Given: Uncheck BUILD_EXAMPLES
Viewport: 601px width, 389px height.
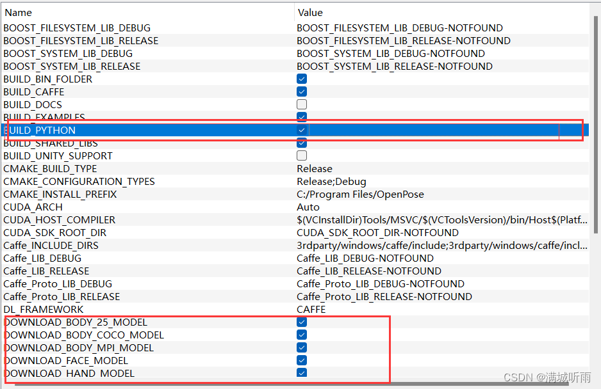Looking at the screenshot, I should point(301,116).
